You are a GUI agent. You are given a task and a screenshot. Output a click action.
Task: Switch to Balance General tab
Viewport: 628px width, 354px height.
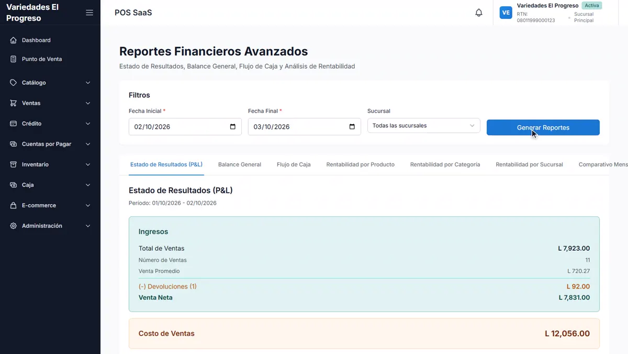(240, 164)
